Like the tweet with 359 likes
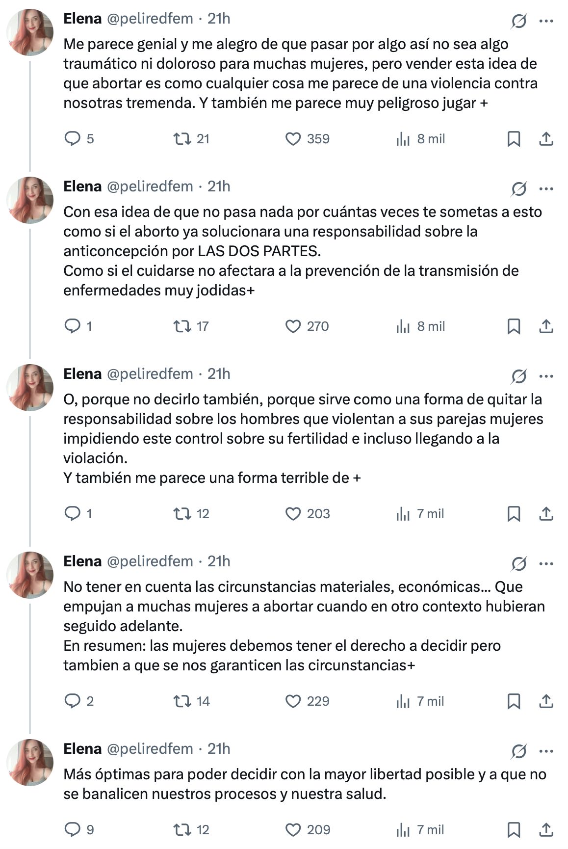Screen dimensions: 568x849 coord(293,139)
